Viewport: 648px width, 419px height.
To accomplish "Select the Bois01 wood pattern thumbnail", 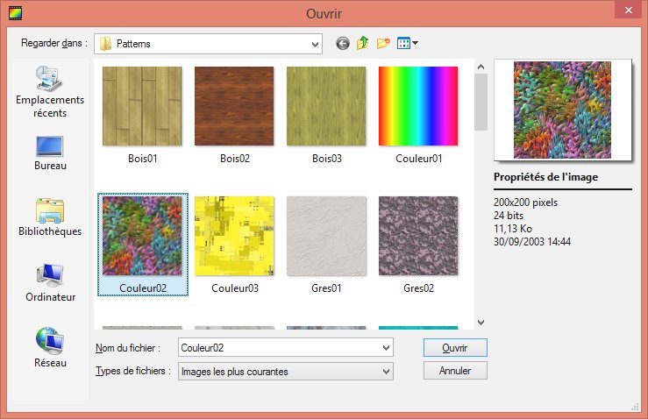I will pos(142,106).
